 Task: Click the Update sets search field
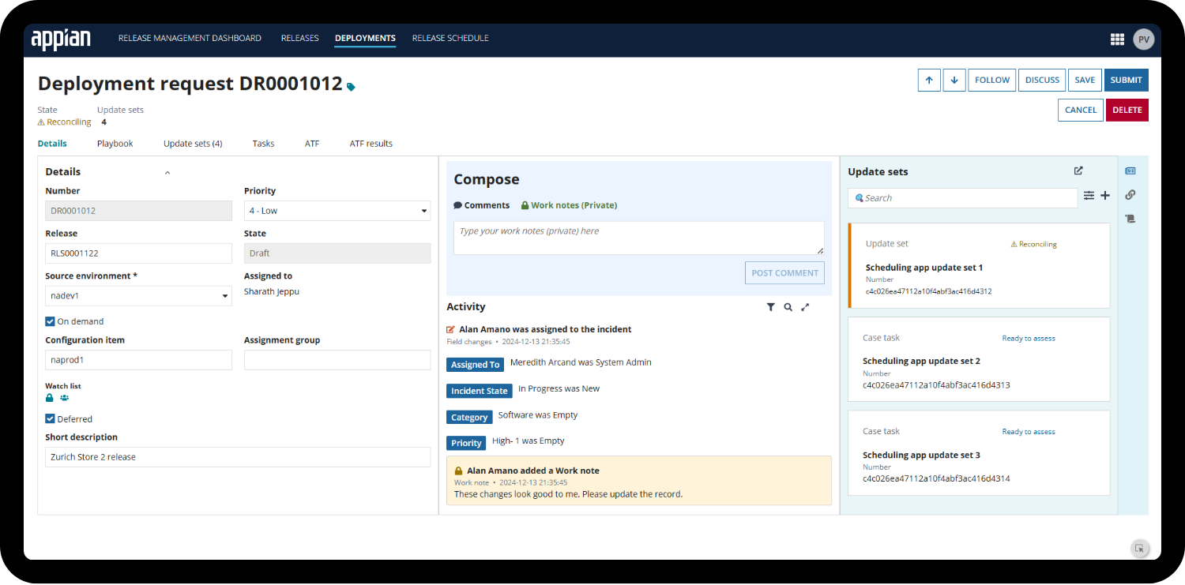[963, 198]
